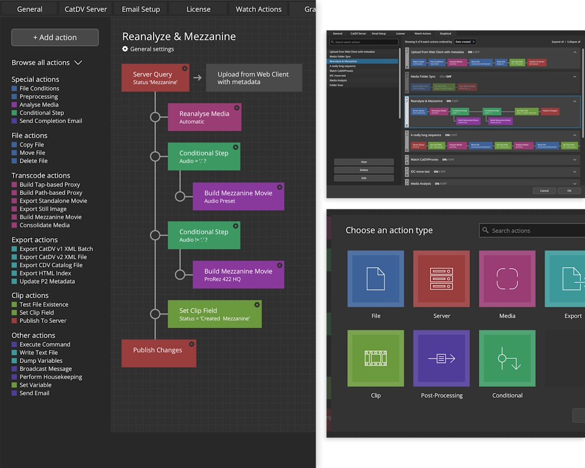Open the Date created ordering dropdown
The height and width of the screenshot is (468, 585).
465,42
